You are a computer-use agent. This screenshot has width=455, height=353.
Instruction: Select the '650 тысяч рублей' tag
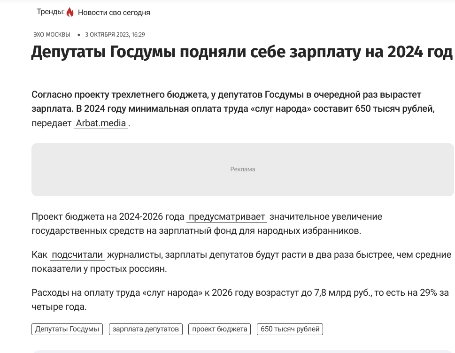point(290,329)
